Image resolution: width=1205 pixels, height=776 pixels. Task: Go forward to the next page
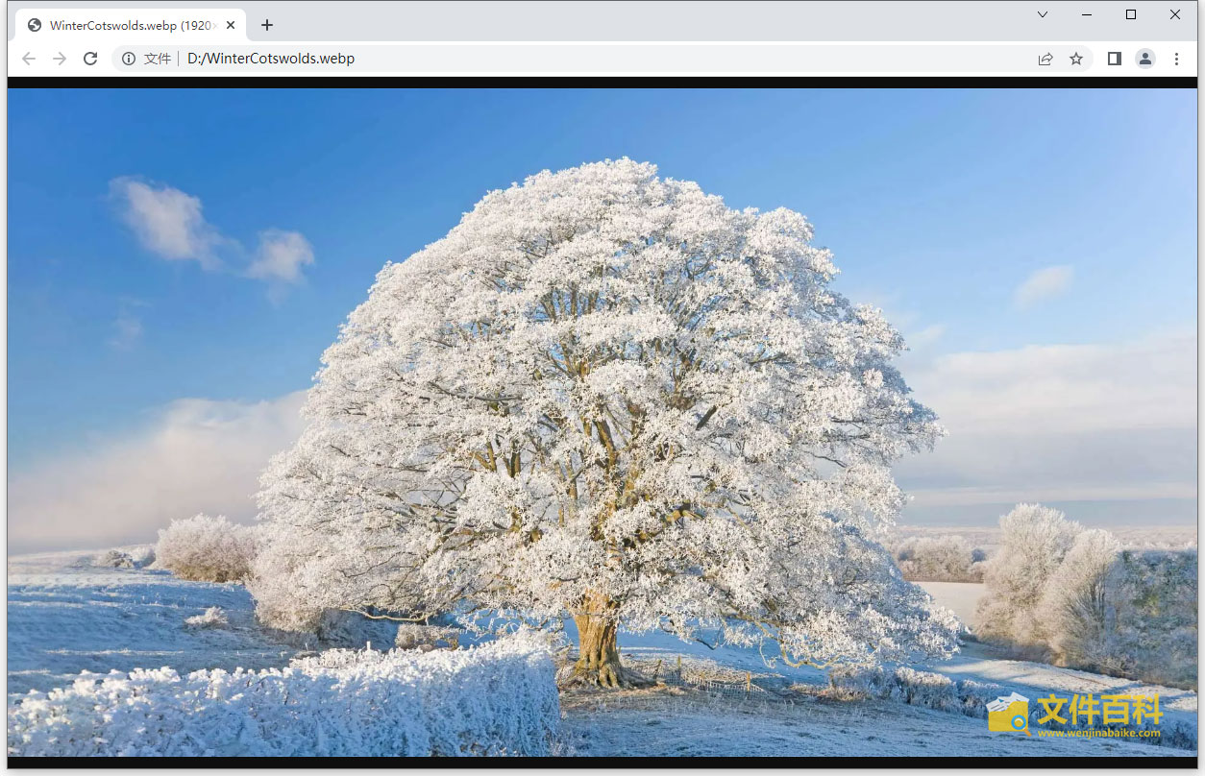[60, 59]
